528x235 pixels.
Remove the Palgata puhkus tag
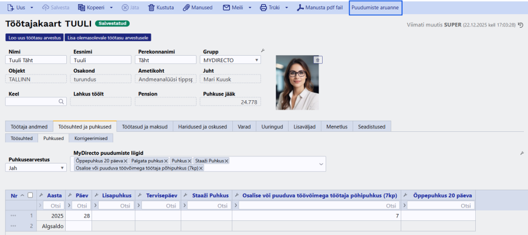tap(166, 161)
